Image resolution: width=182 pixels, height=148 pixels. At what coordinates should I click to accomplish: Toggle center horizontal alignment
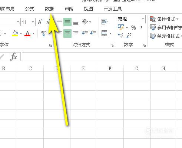[x=67, y=33]
